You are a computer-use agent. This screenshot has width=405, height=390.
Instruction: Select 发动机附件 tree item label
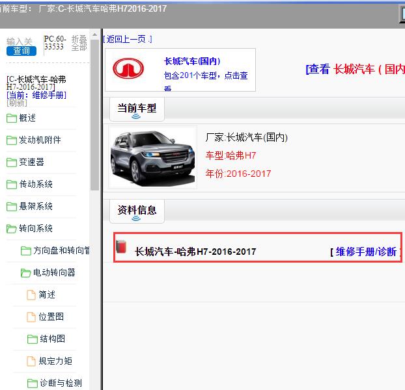40,140
